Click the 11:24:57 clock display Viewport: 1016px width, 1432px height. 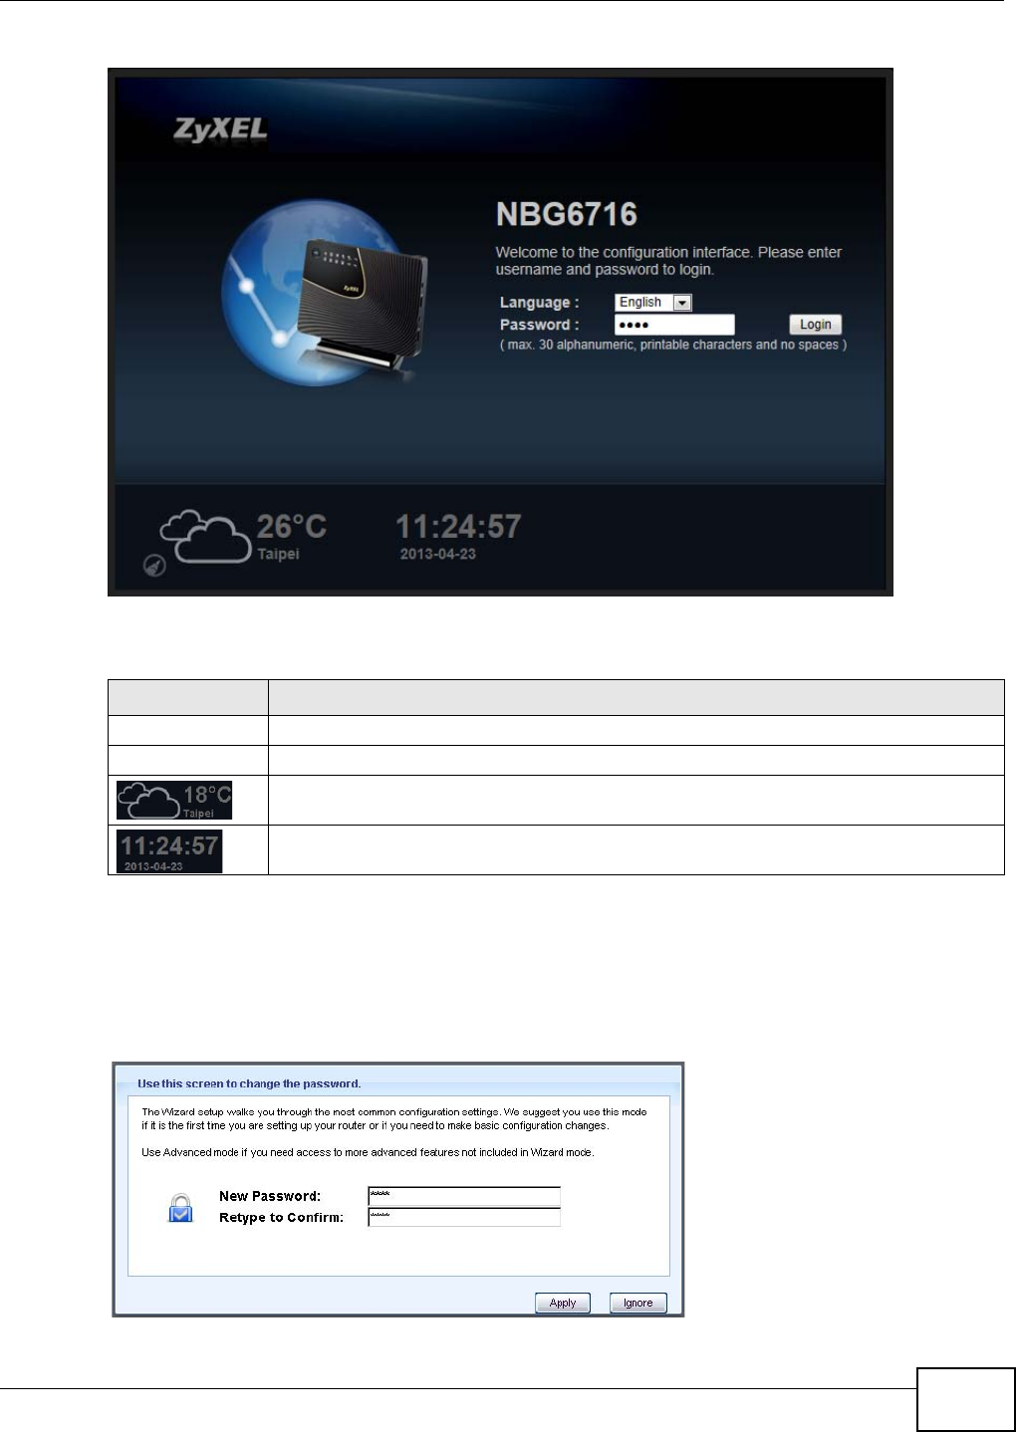(x=458, y=526)
